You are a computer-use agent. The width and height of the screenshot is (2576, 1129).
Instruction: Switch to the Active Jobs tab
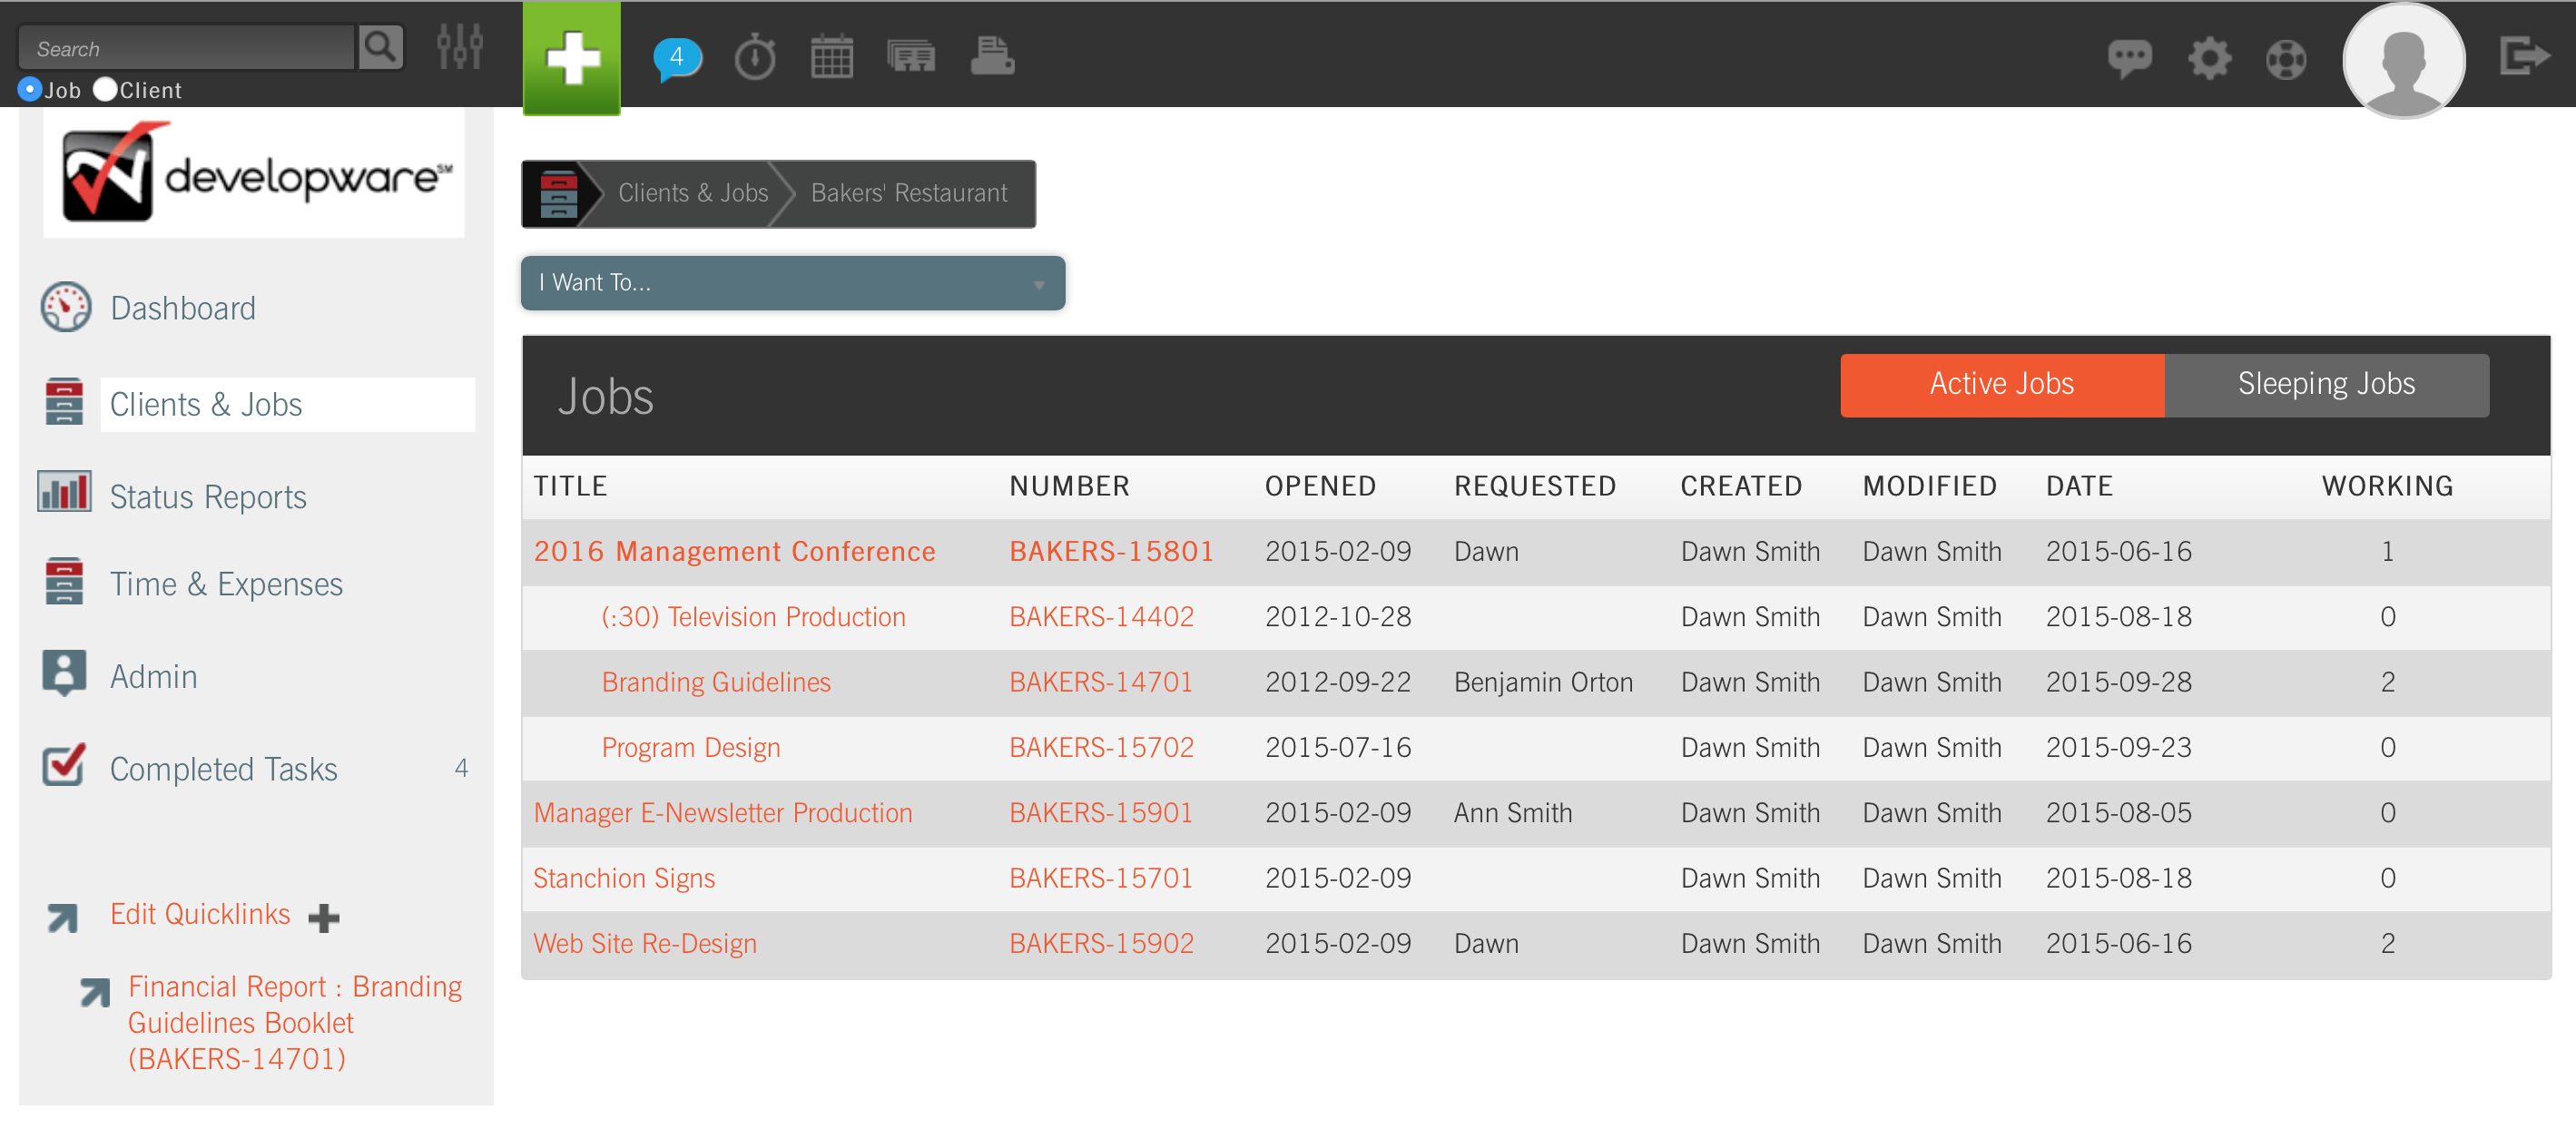pos(2002,385)
